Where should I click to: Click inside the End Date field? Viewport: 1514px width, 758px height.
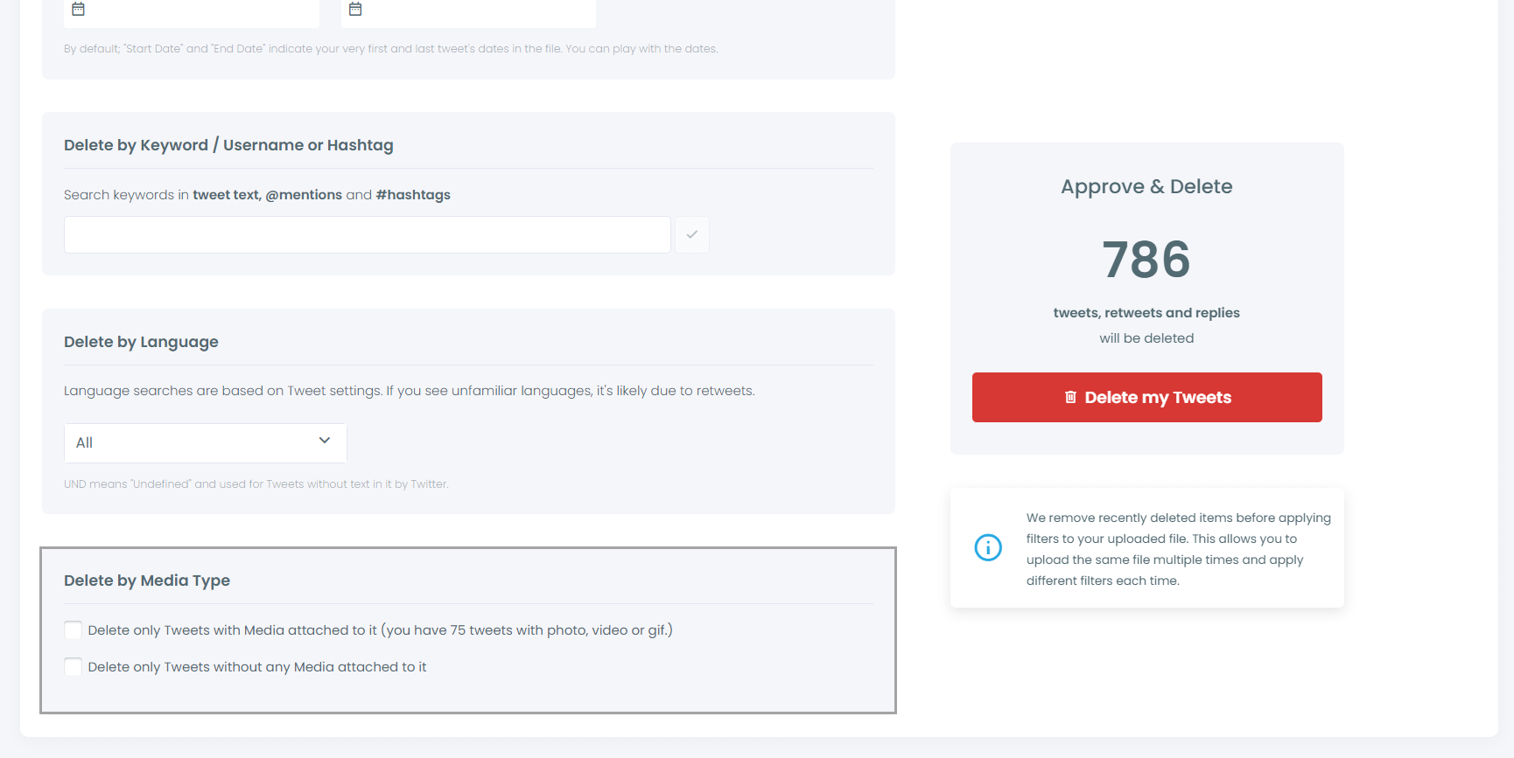tap(477, 10)
